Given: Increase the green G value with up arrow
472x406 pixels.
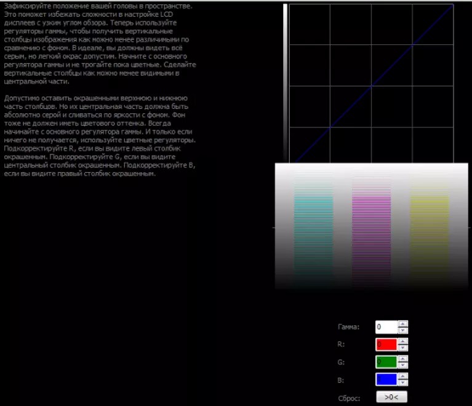Looking at the screenshot, I should point(402,359).
